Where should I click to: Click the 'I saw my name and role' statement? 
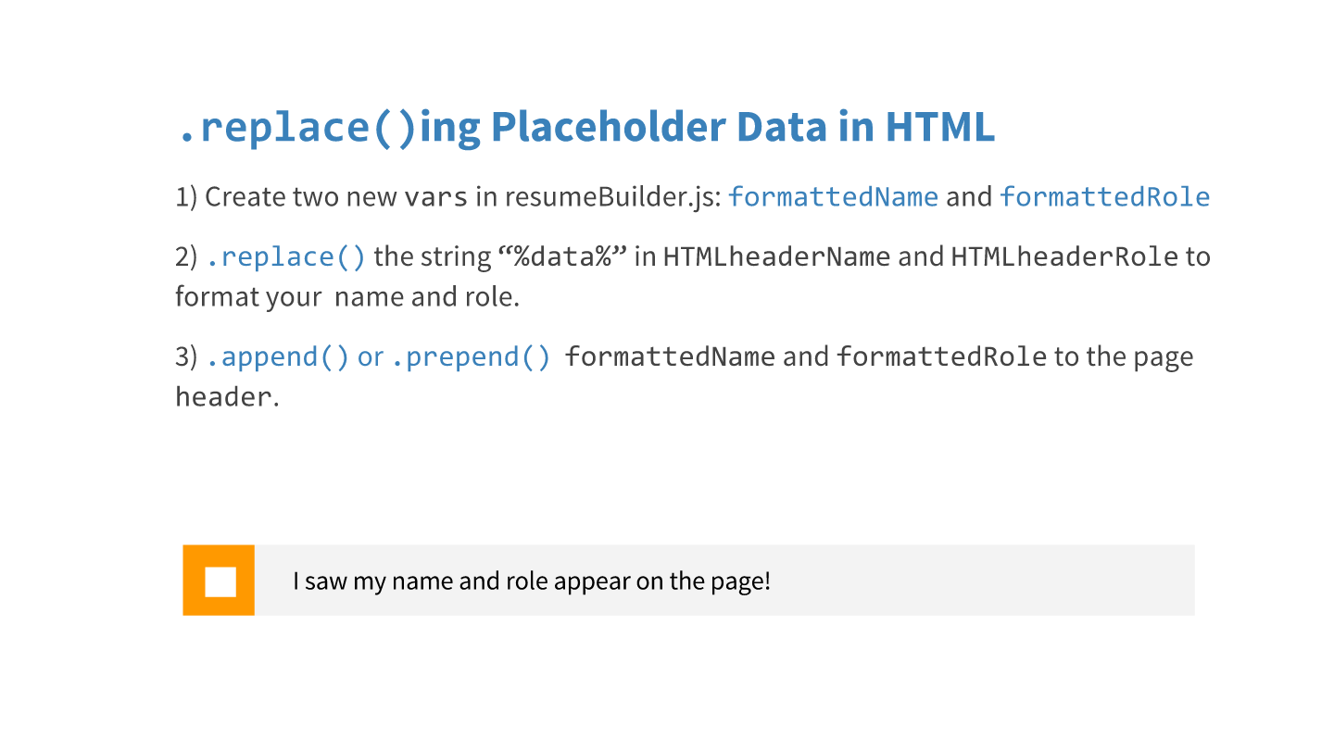531,581
